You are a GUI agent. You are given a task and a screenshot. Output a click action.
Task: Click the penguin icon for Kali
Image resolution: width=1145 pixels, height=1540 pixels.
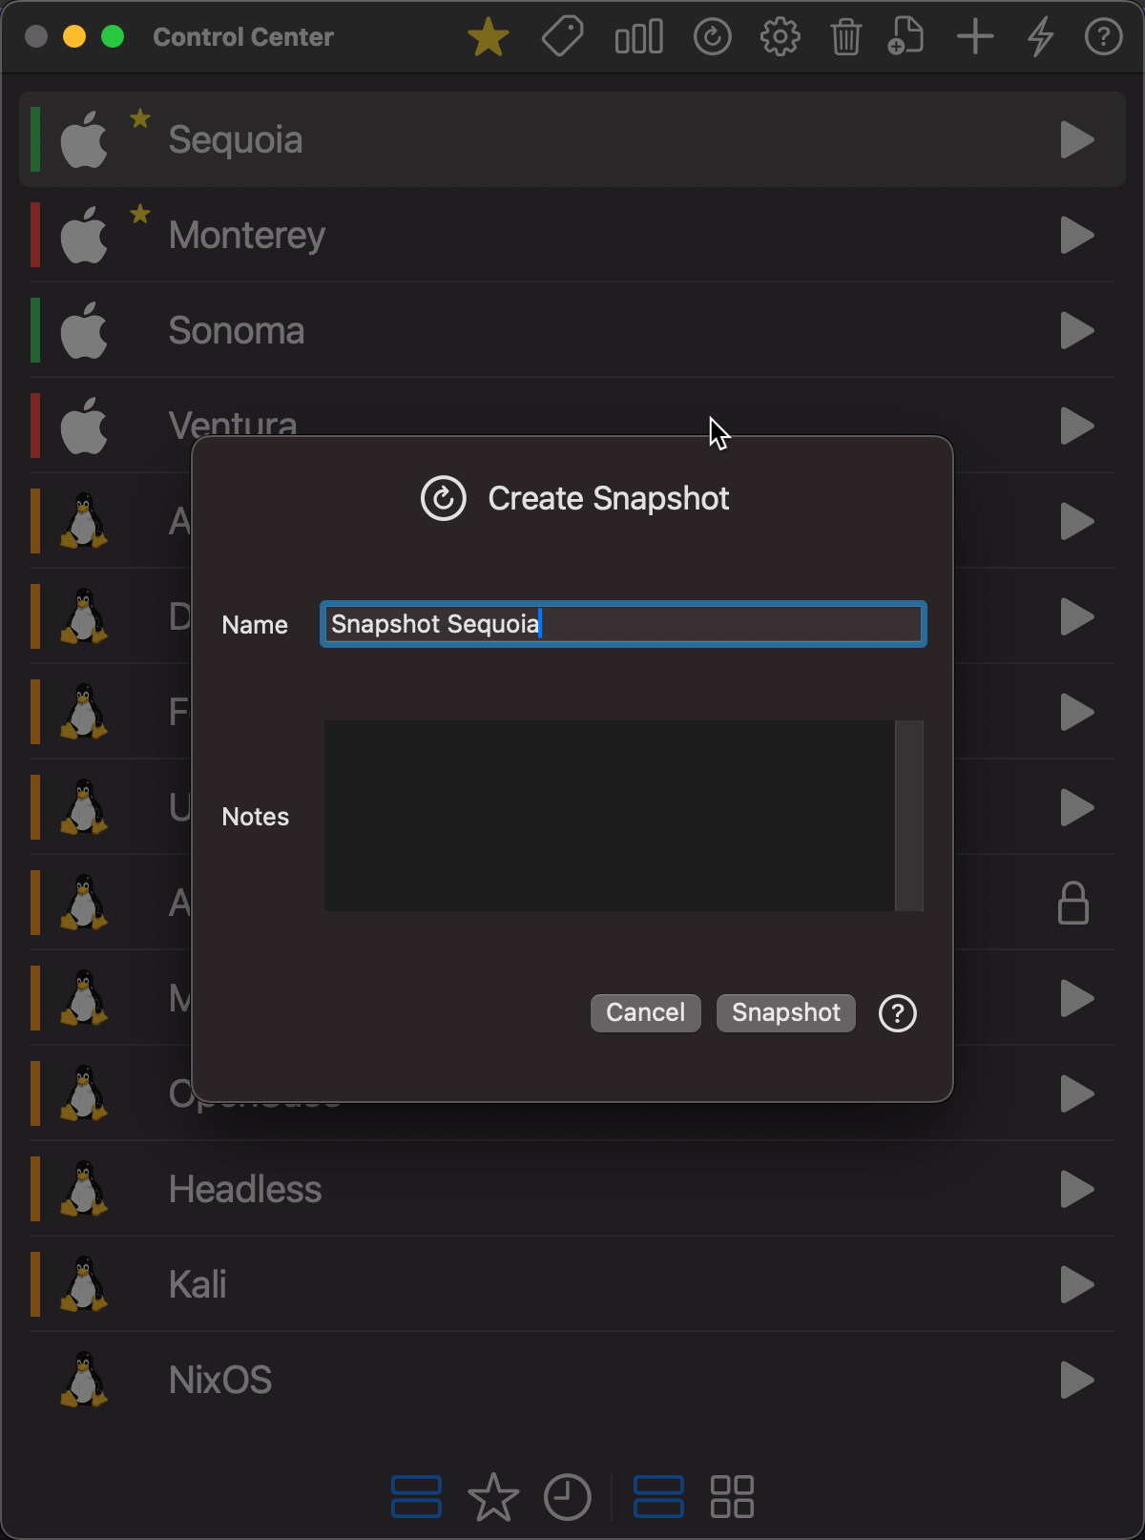click(84, 1284)
